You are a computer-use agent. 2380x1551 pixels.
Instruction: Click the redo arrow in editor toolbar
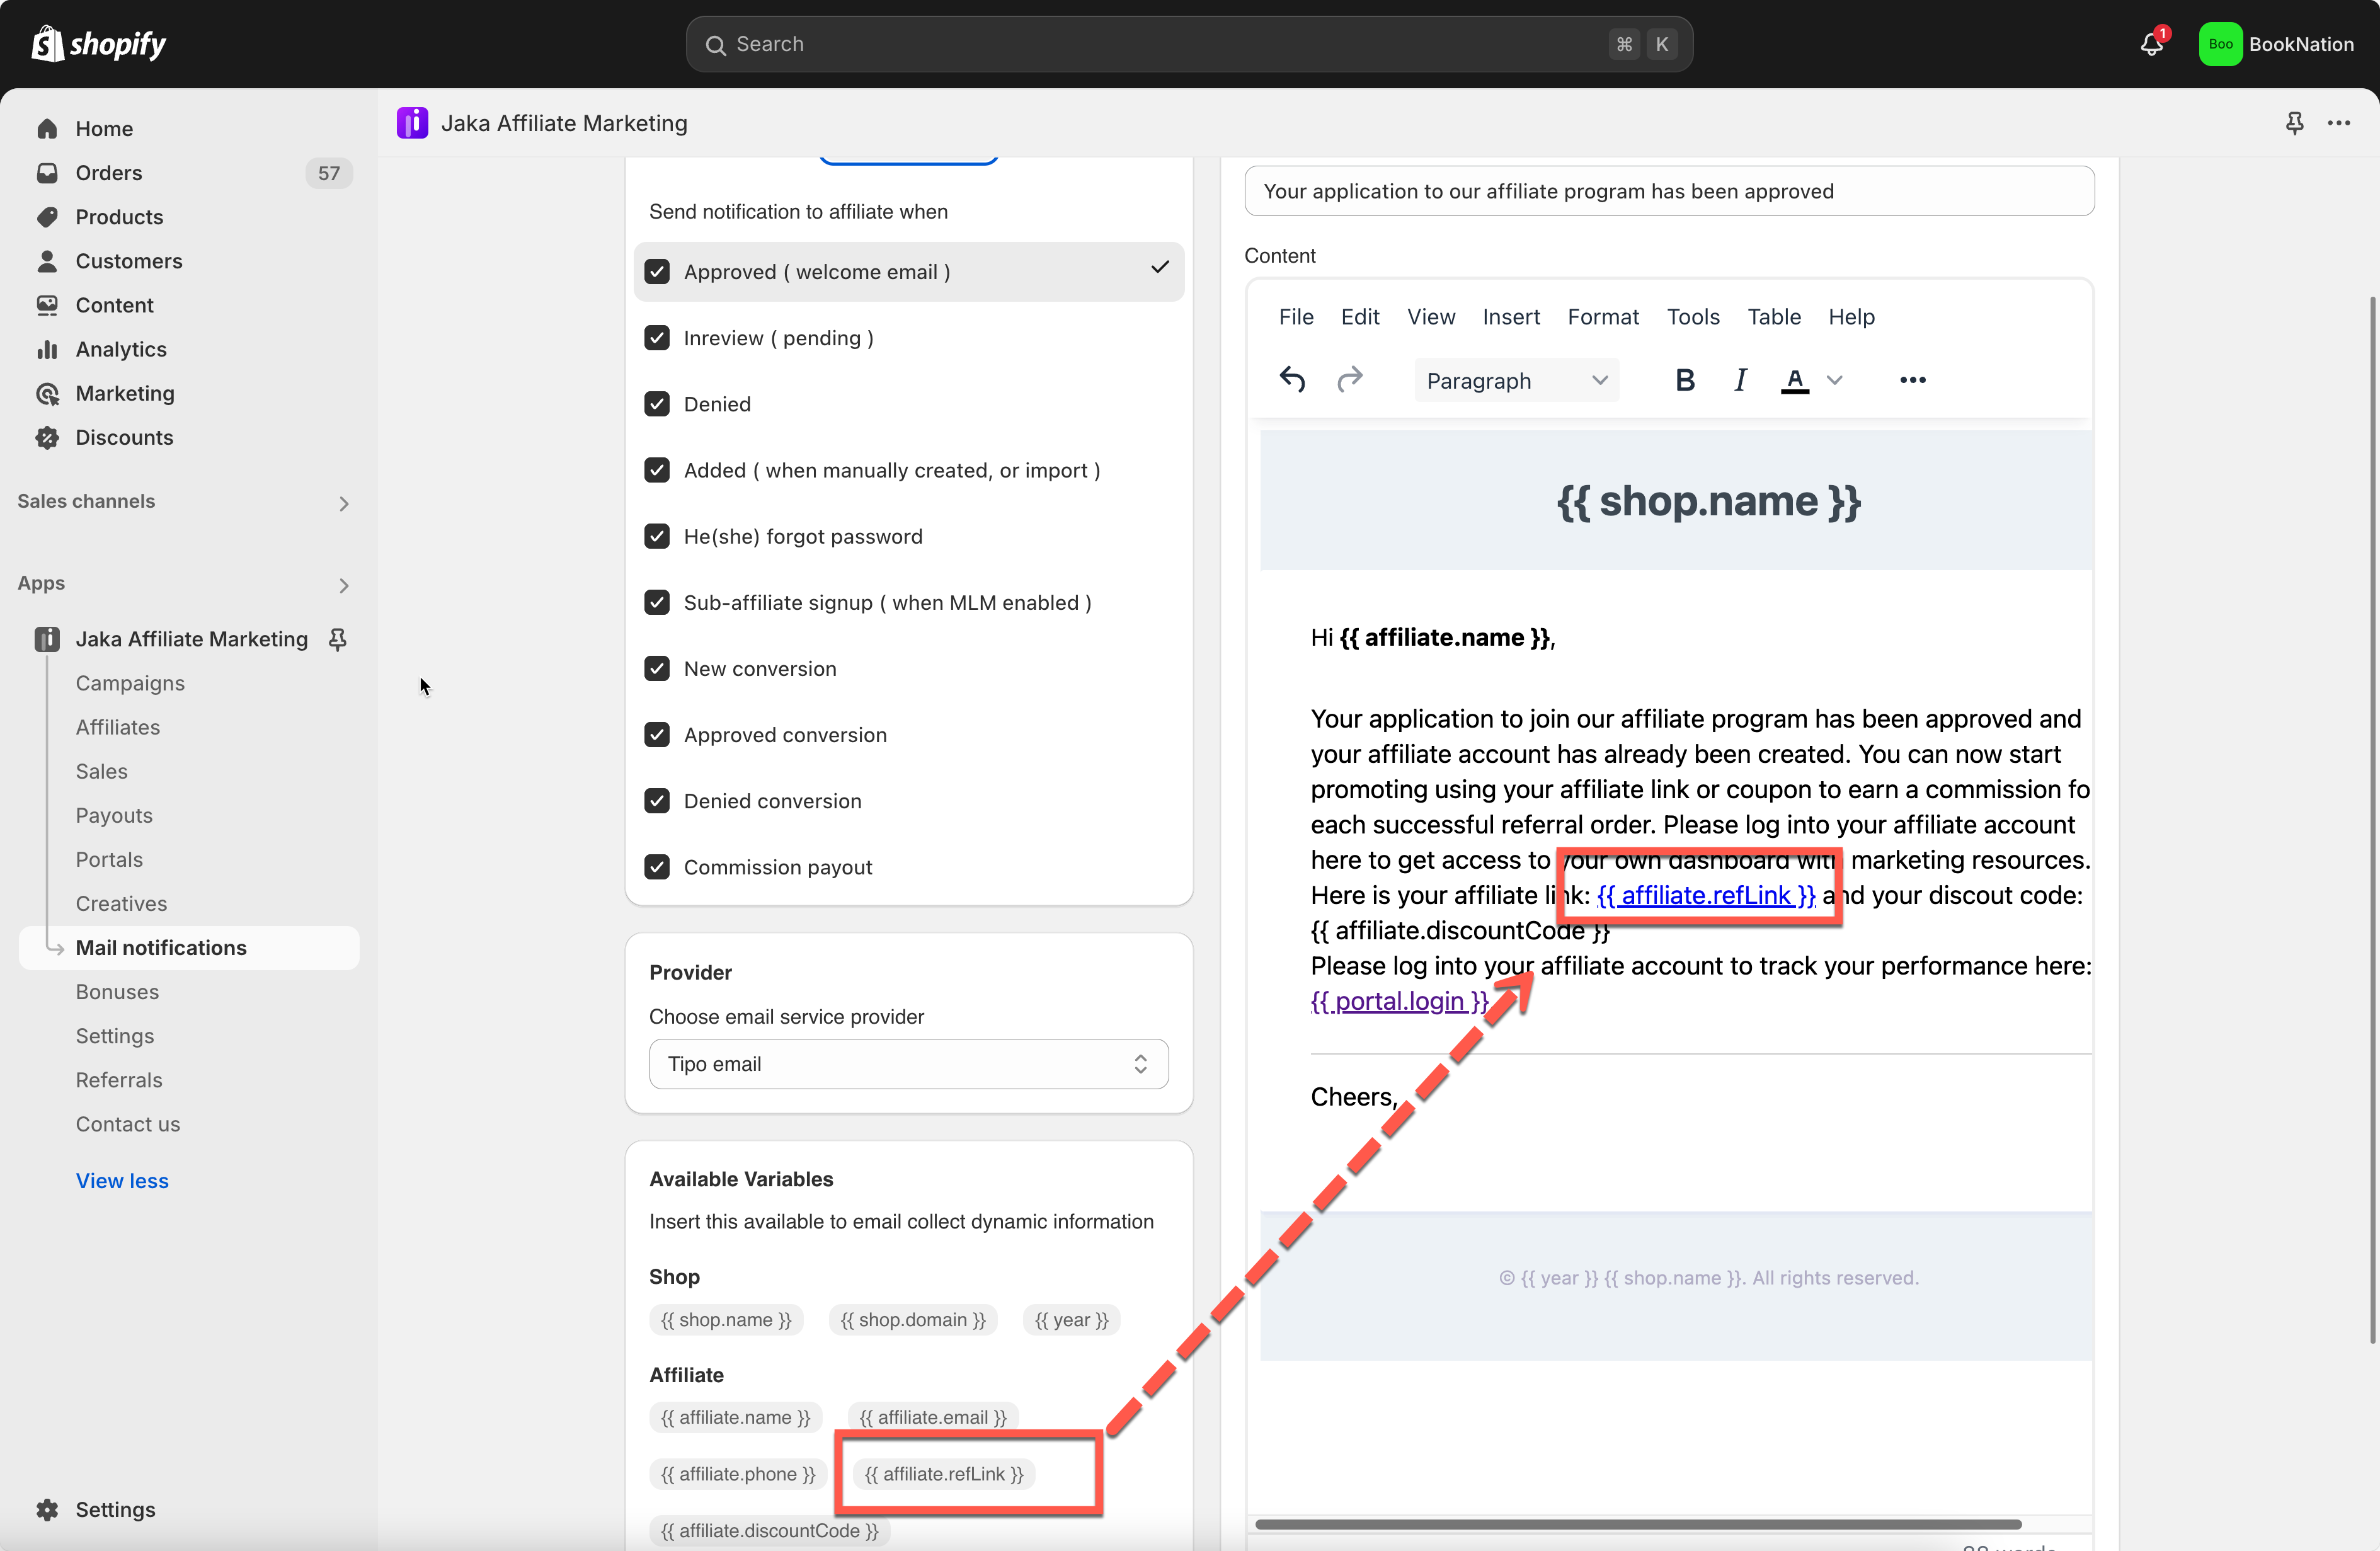click(1350, 380)
